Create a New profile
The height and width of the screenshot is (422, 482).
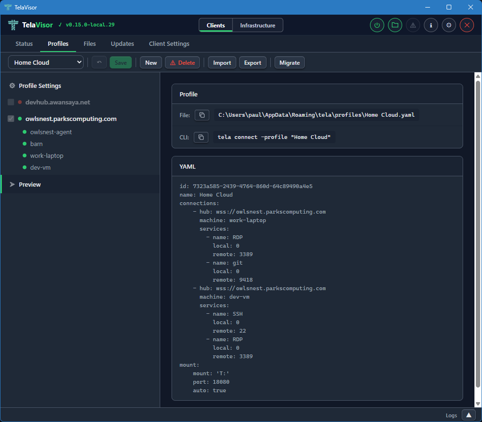[151, 63]
